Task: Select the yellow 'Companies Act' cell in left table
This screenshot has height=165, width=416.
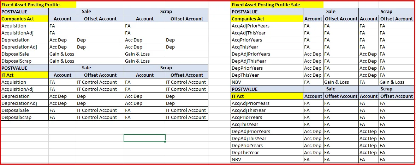Action: click(24, 19)
